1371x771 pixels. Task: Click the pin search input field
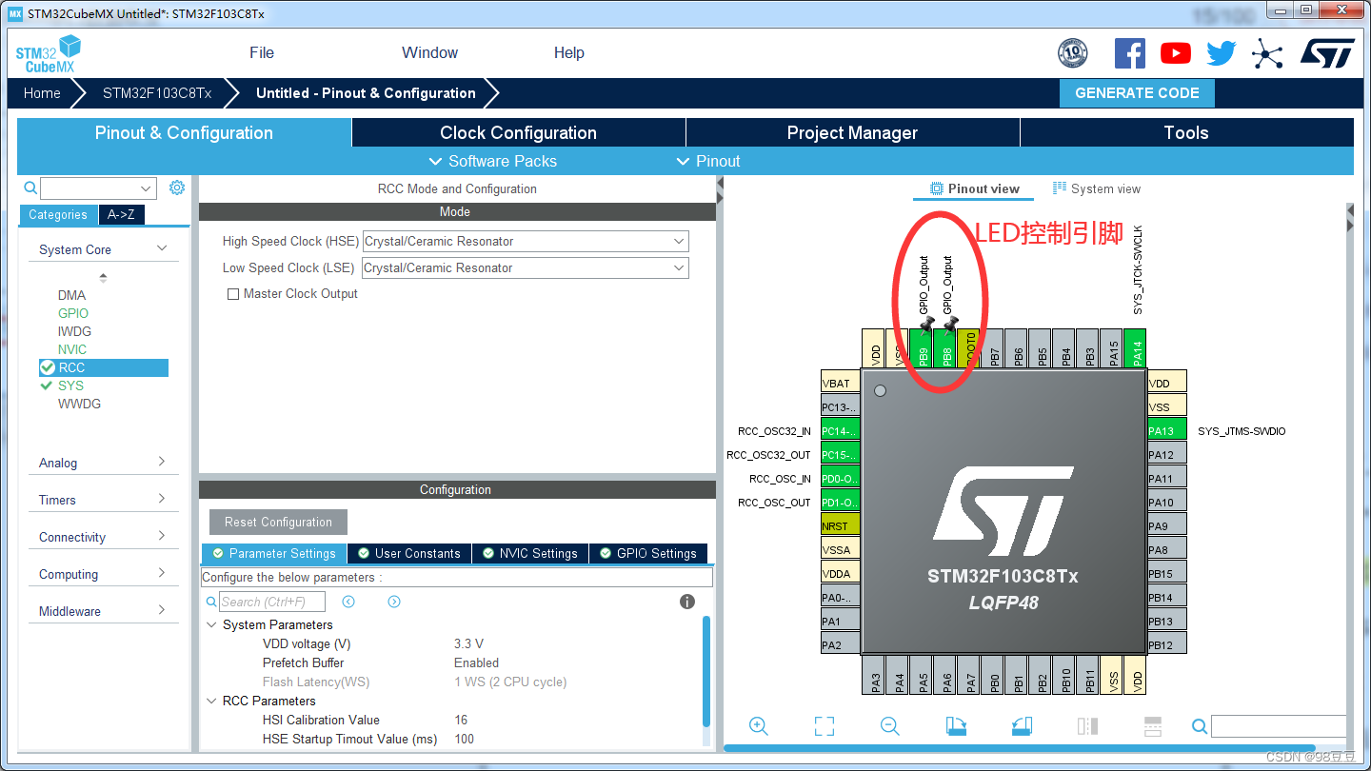pyautogui.click(x=1279, y=727)
